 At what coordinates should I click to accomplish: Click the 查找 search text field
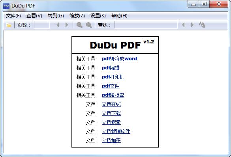(146, 25)
